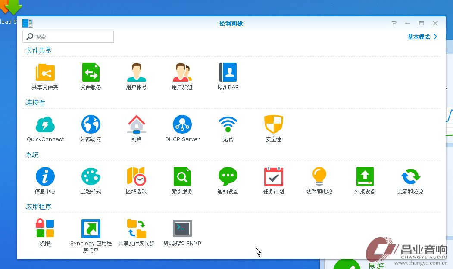The image size is (453, 269).
Task: Open 网络 network settings
Action: [136, 125]
